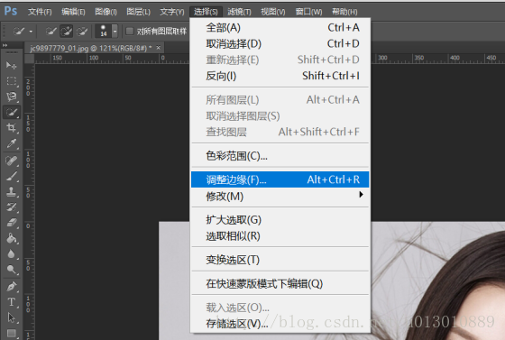This screenshot has height=340, width=505.
Task: Select the Path Selection tool
Action: coord(12,317)
